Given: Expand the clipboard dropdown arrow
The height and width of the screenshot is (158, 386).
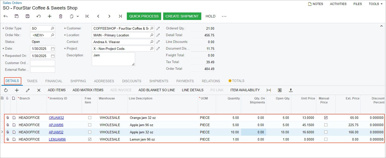Looking at the screenshot, I should click(78, 16).
